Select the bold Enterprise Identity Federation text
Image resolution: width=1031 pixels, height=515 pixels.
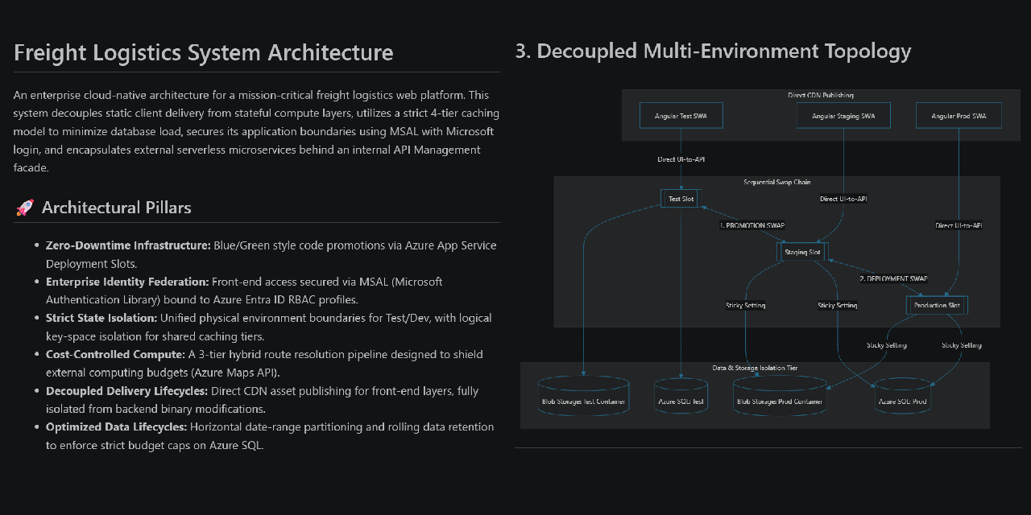(127, 282)
